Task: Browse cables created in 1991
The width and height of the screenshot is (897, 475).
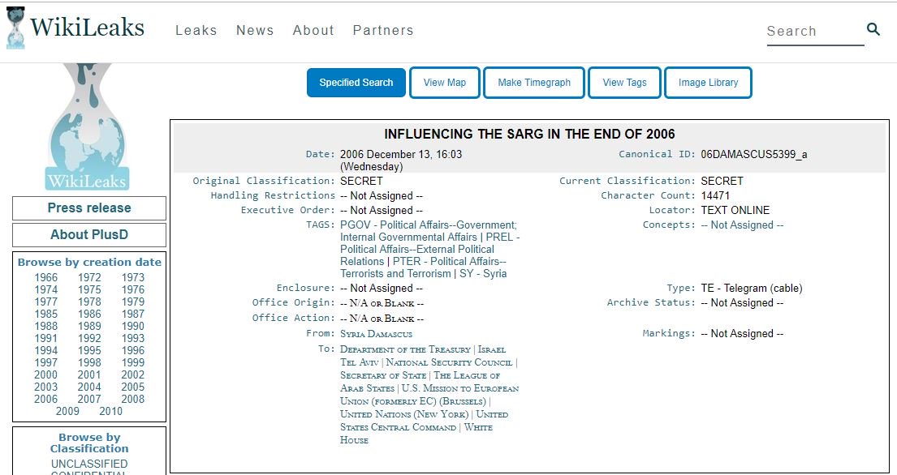Action: 45,338
